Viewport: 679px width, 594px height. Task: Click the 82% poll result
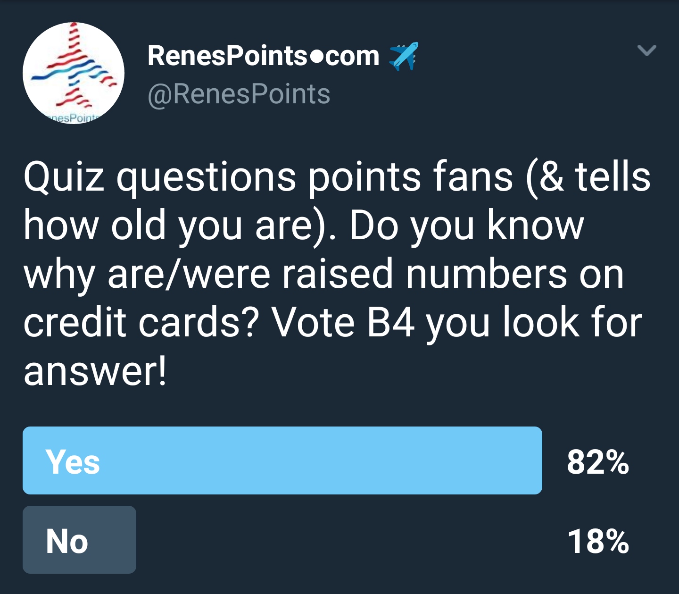pyautogui.click(x=597, y=462)
